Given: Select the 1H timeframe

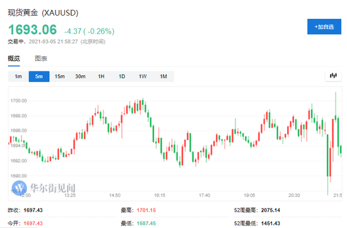Looking at the screenshot, I should (x=101, y=76).
